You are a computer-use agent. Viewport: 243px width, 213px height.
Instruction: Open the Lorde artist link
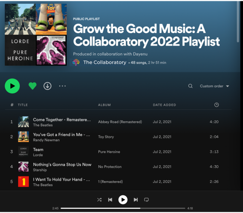pyautogui.click(x=38, y=155)
